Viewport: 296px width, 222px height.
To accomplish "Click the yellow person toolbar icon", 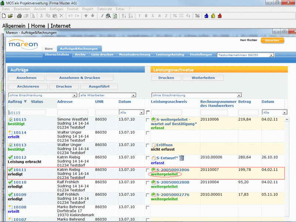I will point(213,16).
